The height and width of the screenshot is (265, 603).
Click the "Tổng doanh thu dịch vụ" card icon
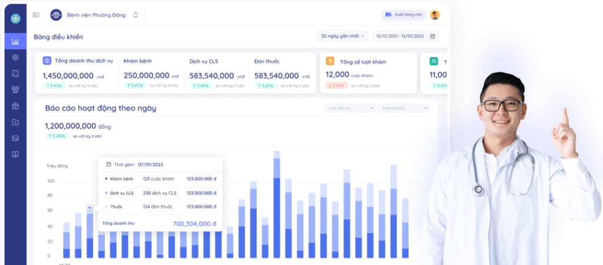[47, 61]
